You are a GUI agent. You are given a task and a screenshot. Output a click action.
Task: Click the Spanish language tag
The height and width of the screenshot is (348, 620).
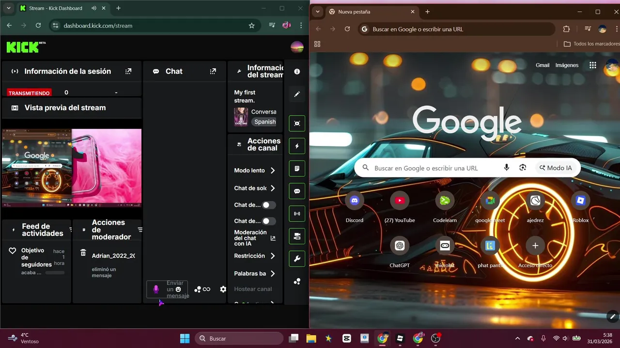[265, 122]
